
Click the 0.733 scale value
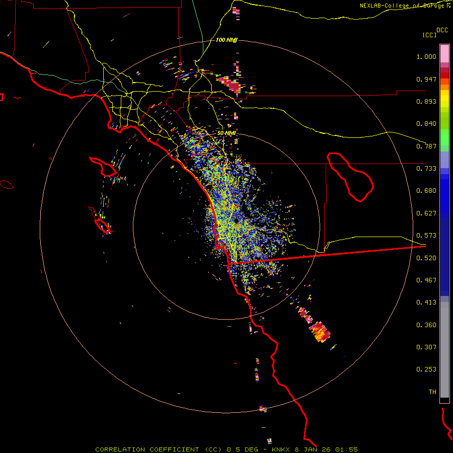tap(426, 169)
